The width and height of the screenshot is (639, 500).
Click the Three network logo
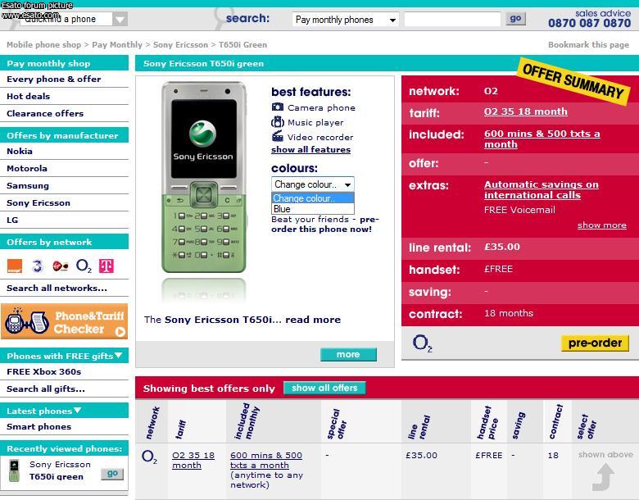point(38,266)
